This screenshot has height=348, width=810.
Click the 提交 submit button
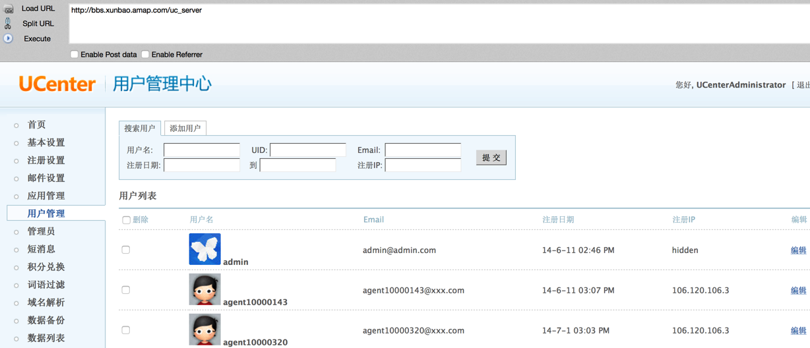click(x=491, y=158)
